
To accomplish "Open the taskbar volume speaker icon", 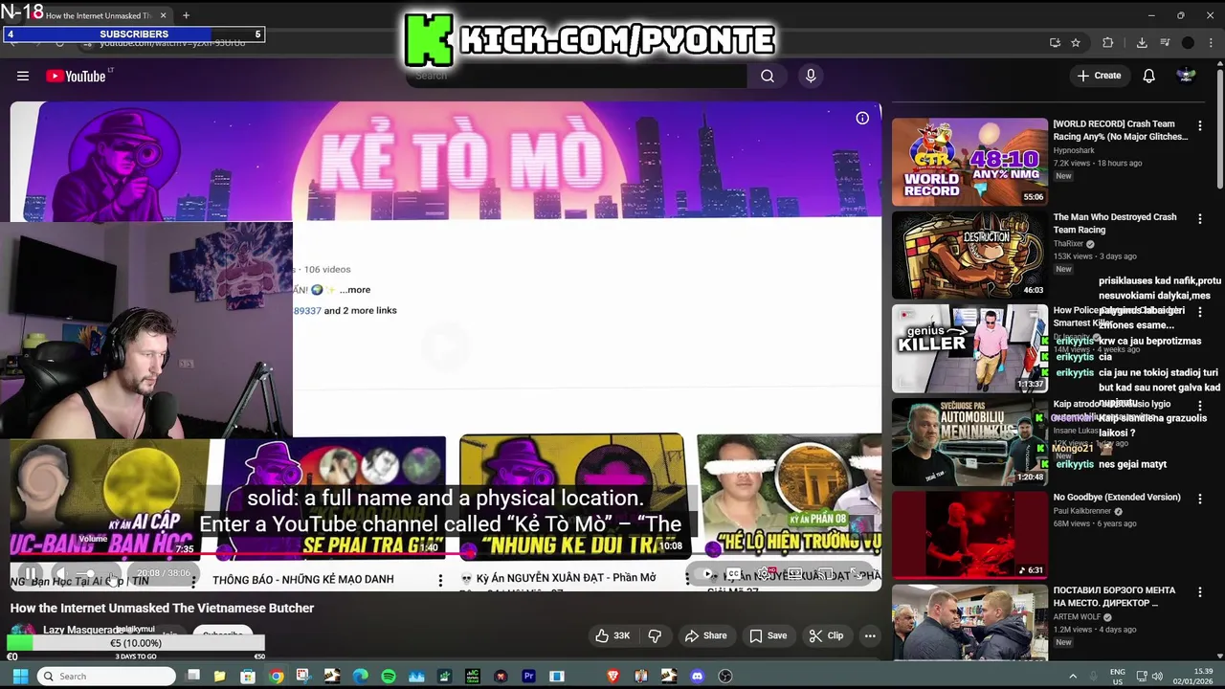I will [x=1157, y=677].
